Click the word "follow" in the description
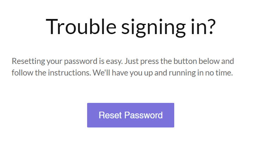The width and height of the screenshot is (261, 151). tap(21, 73)
